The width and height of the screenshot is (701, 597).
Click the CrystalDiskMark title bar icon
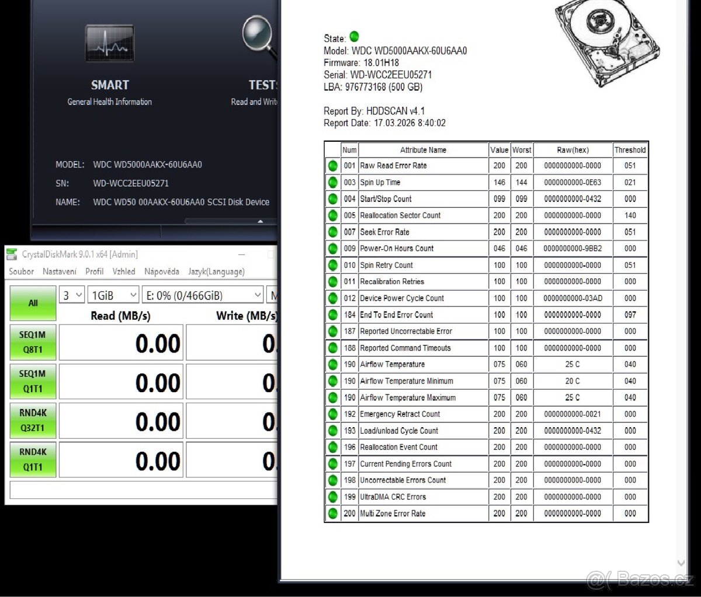pyautogui.click(x=11, y=254)
